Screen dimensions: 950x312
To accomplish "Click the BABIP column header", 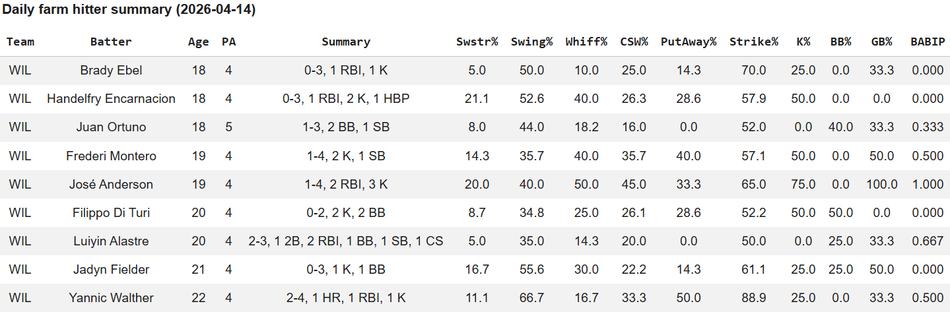I will [x=927, y=42].
